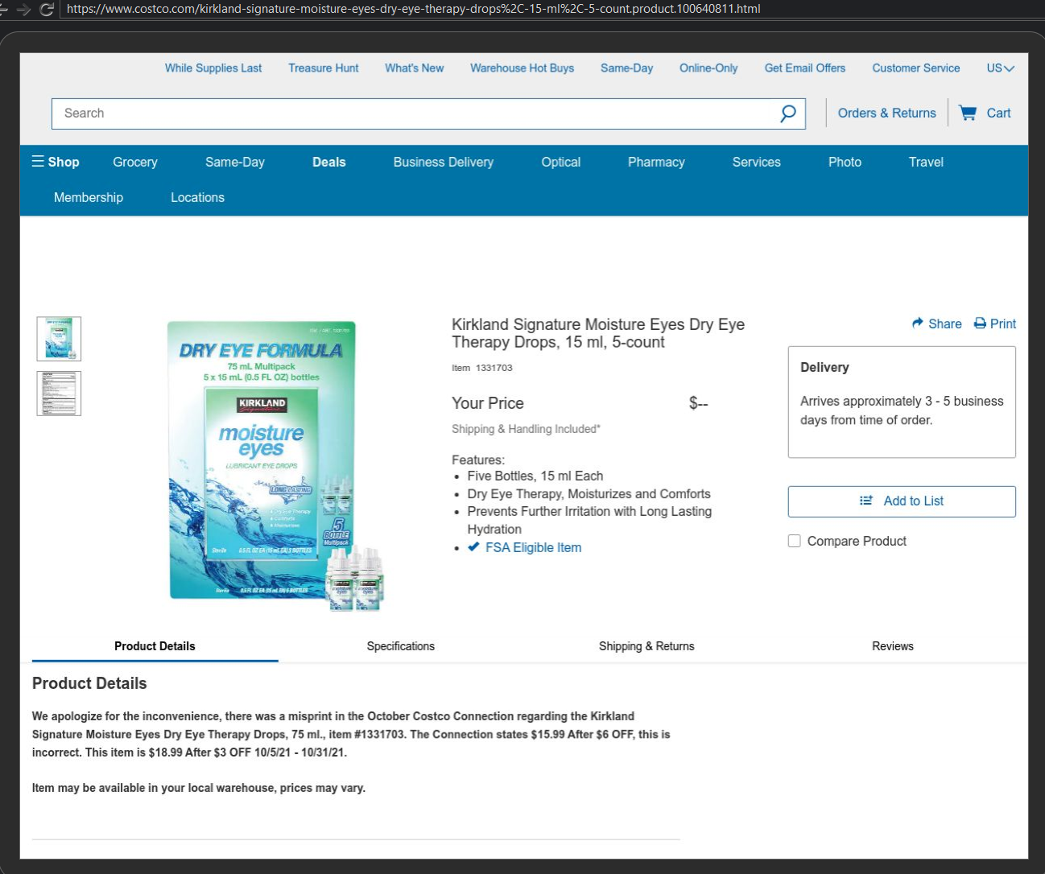This screenshot has height=874, width=1045.
Task: Open the Pharmacy menu item
Action: click(x=656, y=162)
